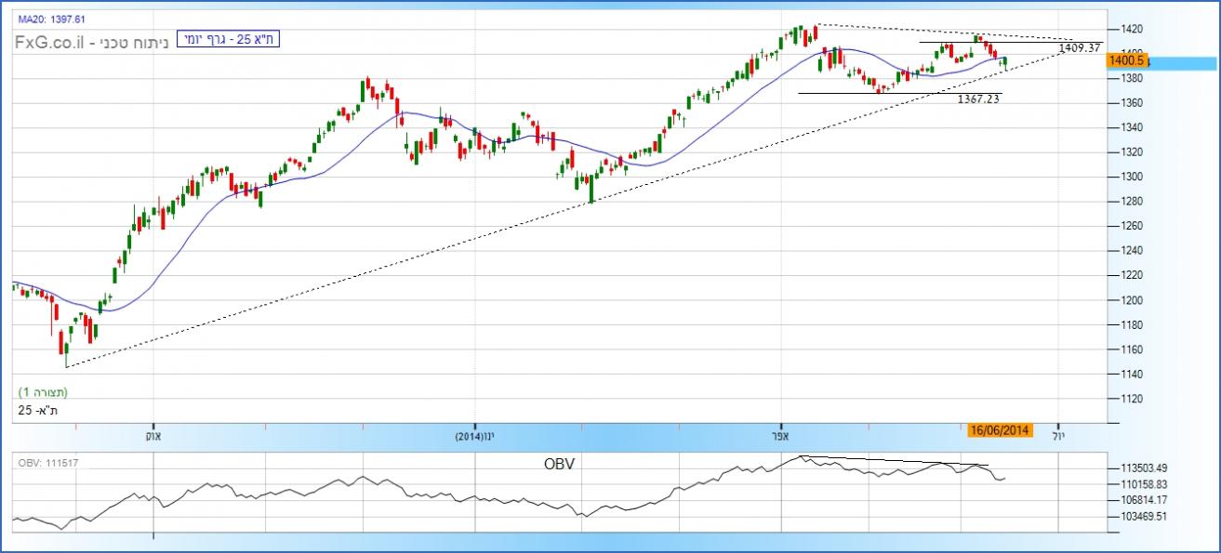Screen dimensions: 1221x553
Task: Select the 1409.37 resistance level label
Action: point(1079,46)
